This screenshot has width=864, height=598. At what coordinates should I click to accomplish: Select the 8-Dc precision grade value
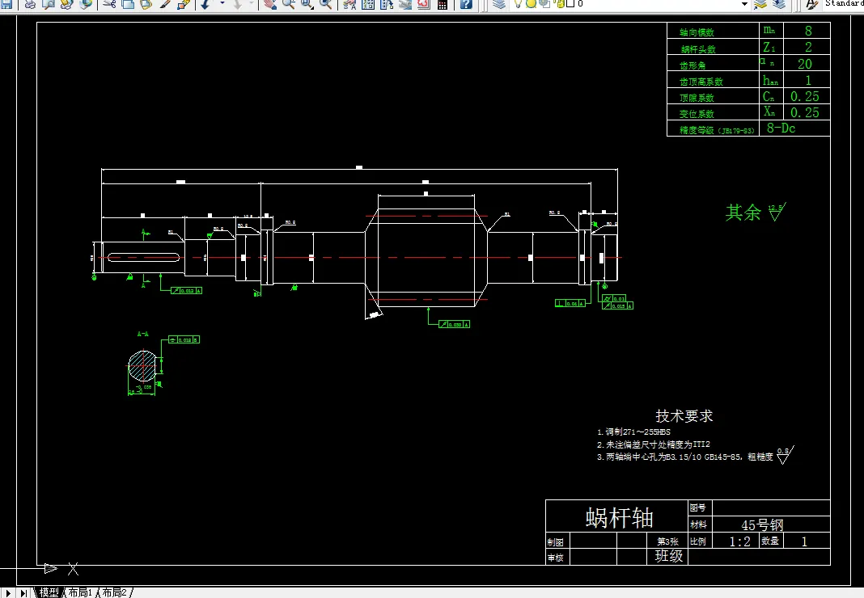click(781, 128)
